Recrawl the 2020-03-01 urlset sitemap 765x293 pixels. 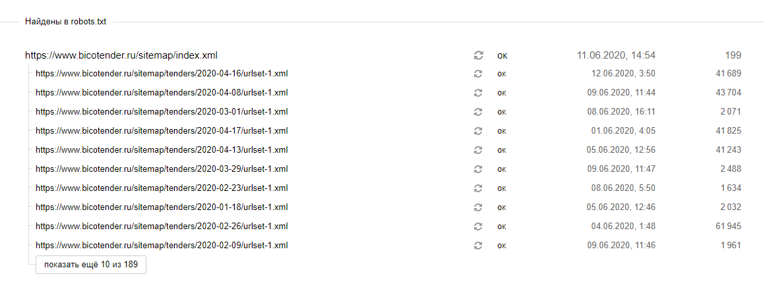479,111
